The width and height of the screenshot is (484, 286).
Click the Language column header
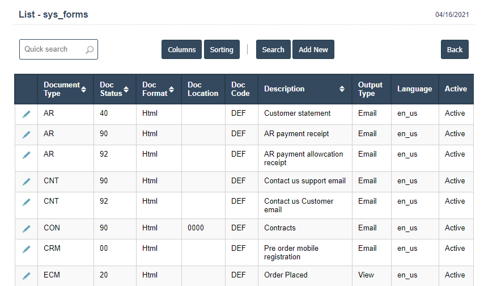tap(414, 89)
